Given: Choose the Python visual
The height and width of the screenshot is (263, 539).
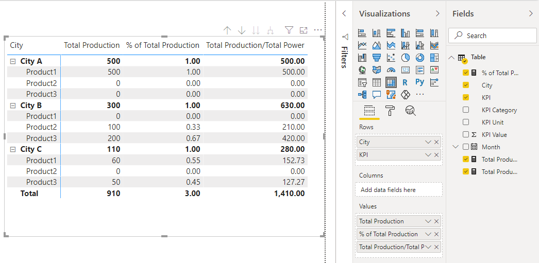Looking at the screenshot, I should coord(420,82).
